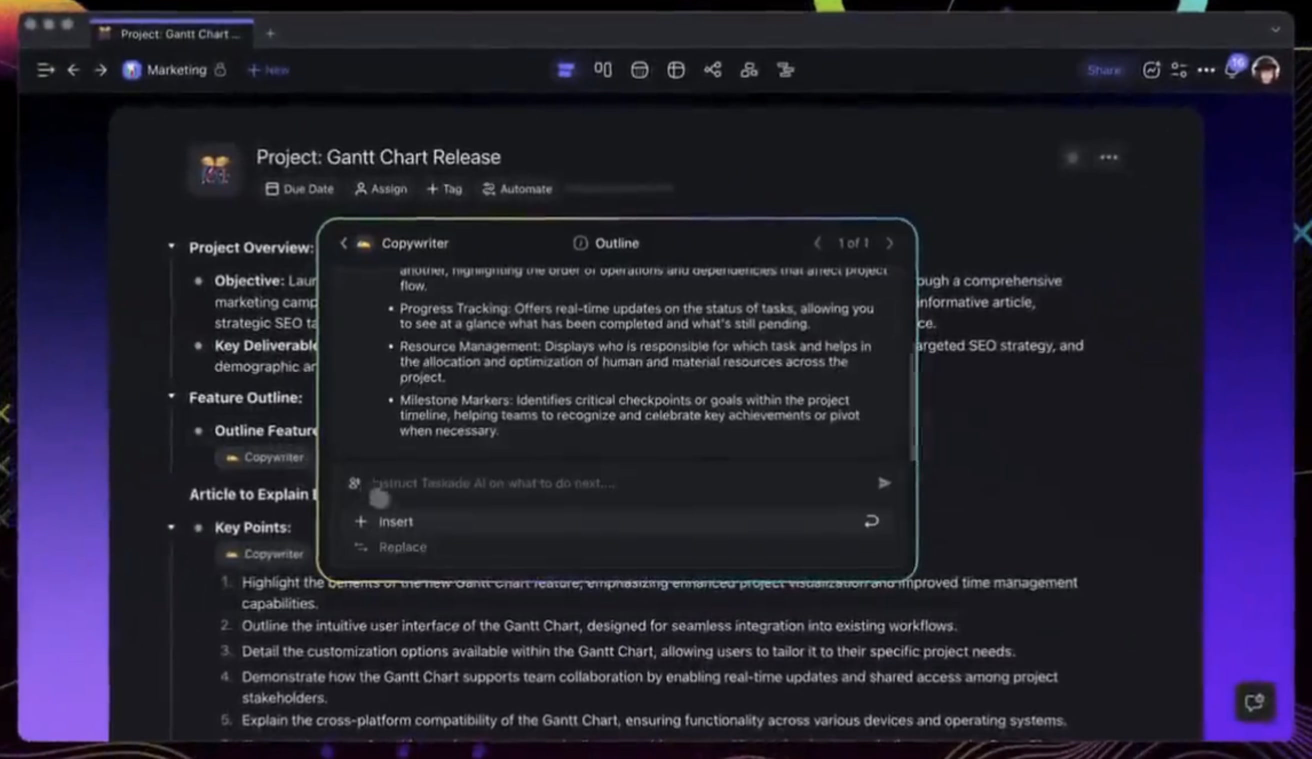Open the Gantt chart view icon
The width and height of the screenshot is (1312, 759).
coord(785,70)
